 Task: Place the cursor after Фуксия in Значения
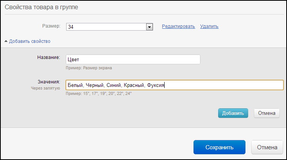[x=165, y=85]
